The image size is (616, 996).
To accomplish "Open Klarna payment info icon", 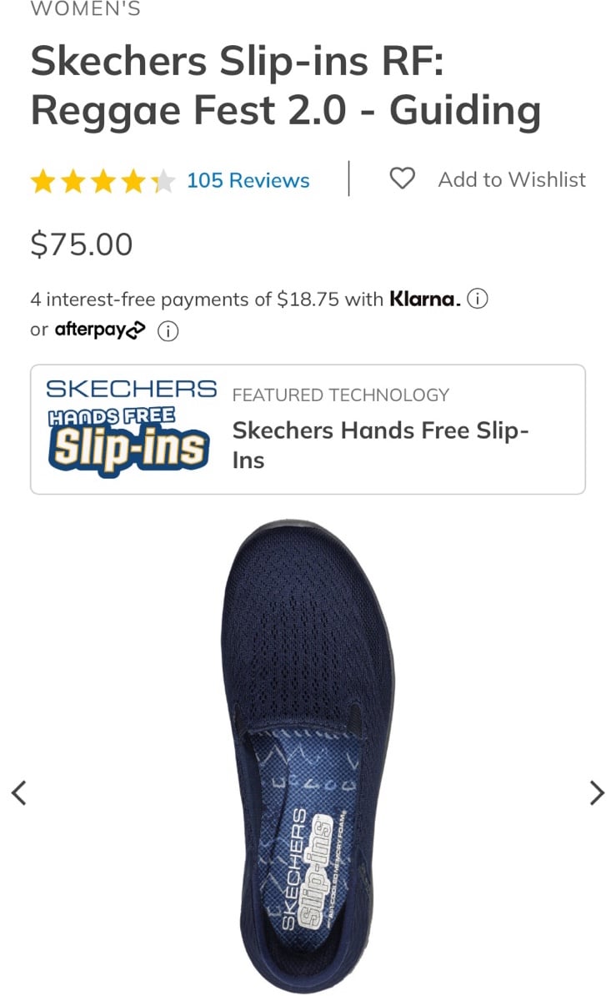I will [478, 299].
